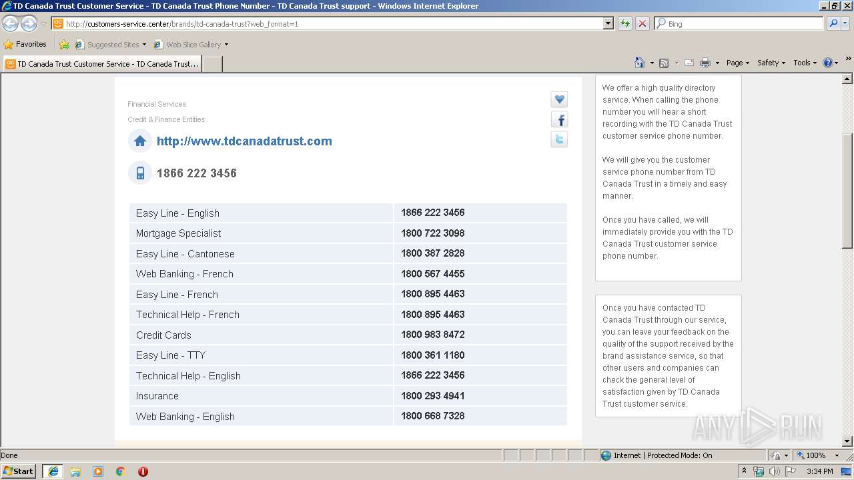Open the search provider dropdown arrow
Screen dimensions: 854x480
tap(846, 23)
